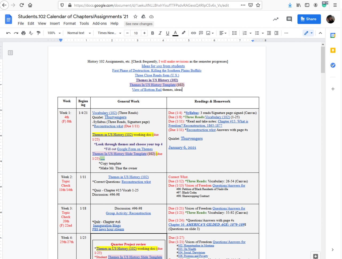Select the text color tool

[x=175, y=33]
